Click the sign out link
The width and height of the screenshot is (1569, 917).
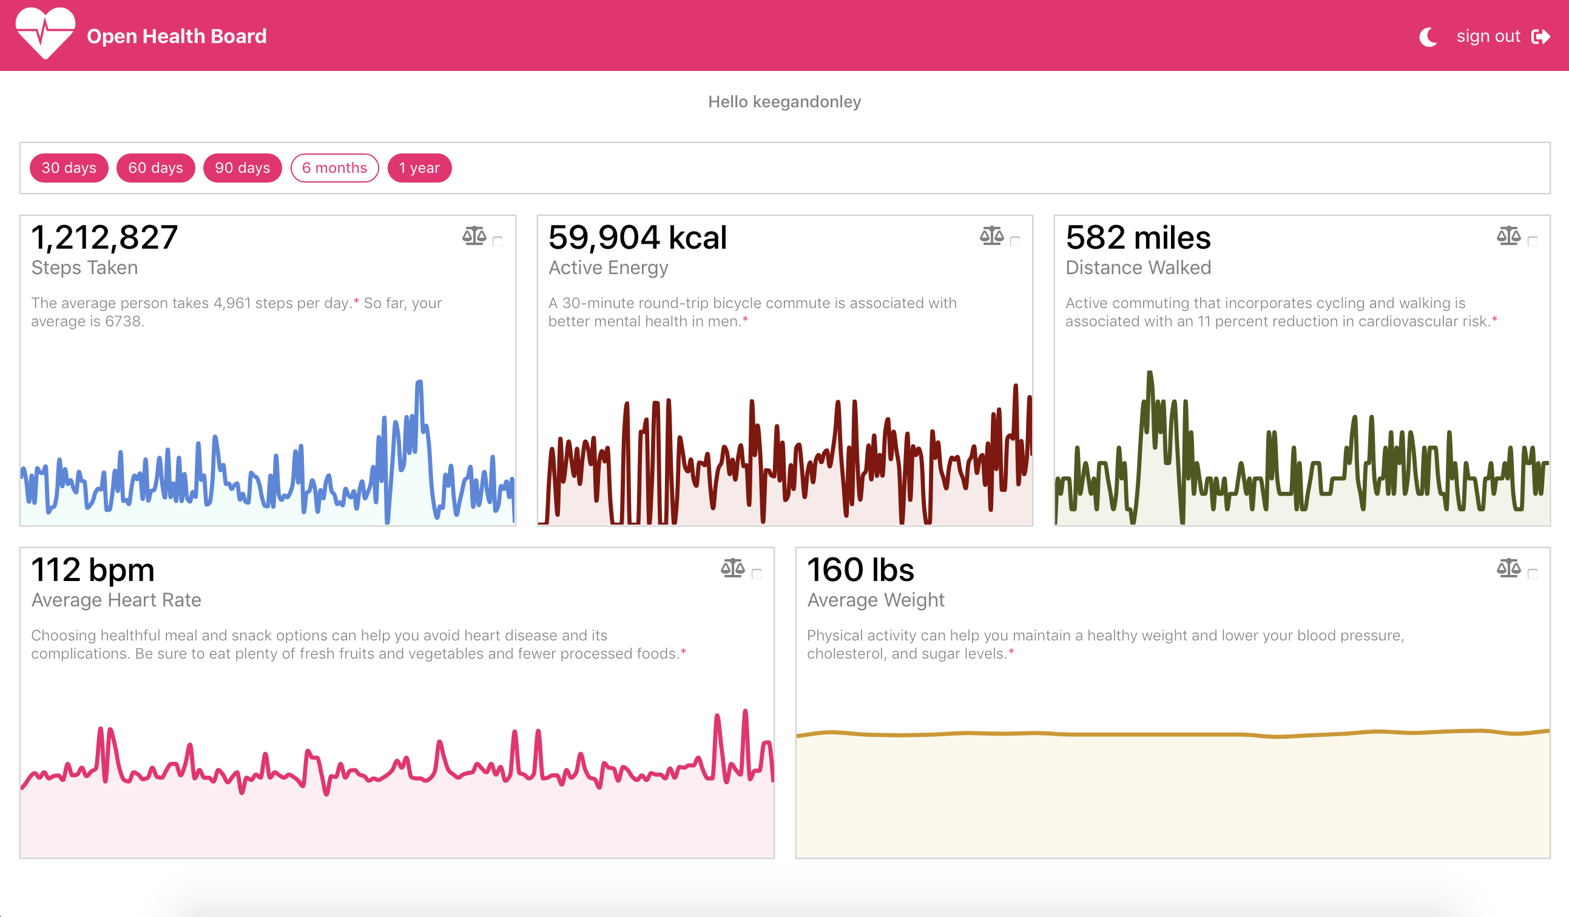pyautogui.click(x=1488, y=37)
